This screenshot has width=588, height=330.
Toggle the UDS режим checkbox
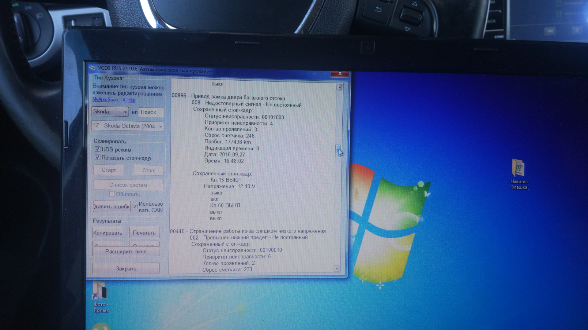(97, 149)
